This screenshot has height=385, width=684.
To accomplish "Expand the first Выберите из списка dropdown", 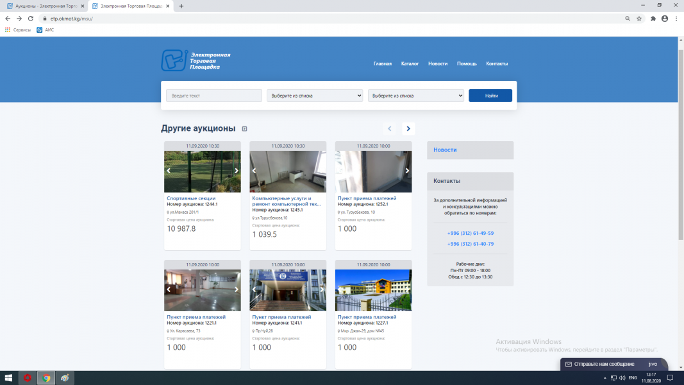I will click(315, 96).
